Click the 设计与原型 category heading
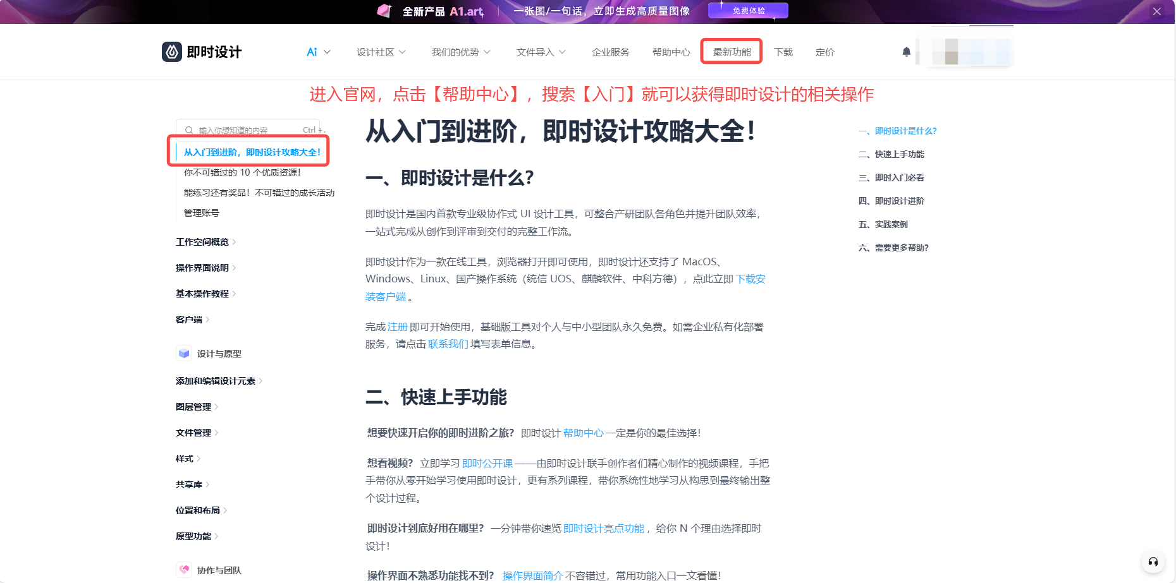 click(219, 354)
